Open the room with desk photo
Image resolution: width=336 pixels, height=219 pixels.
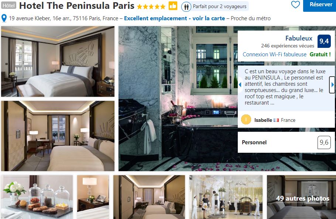(x=58, y=136)
